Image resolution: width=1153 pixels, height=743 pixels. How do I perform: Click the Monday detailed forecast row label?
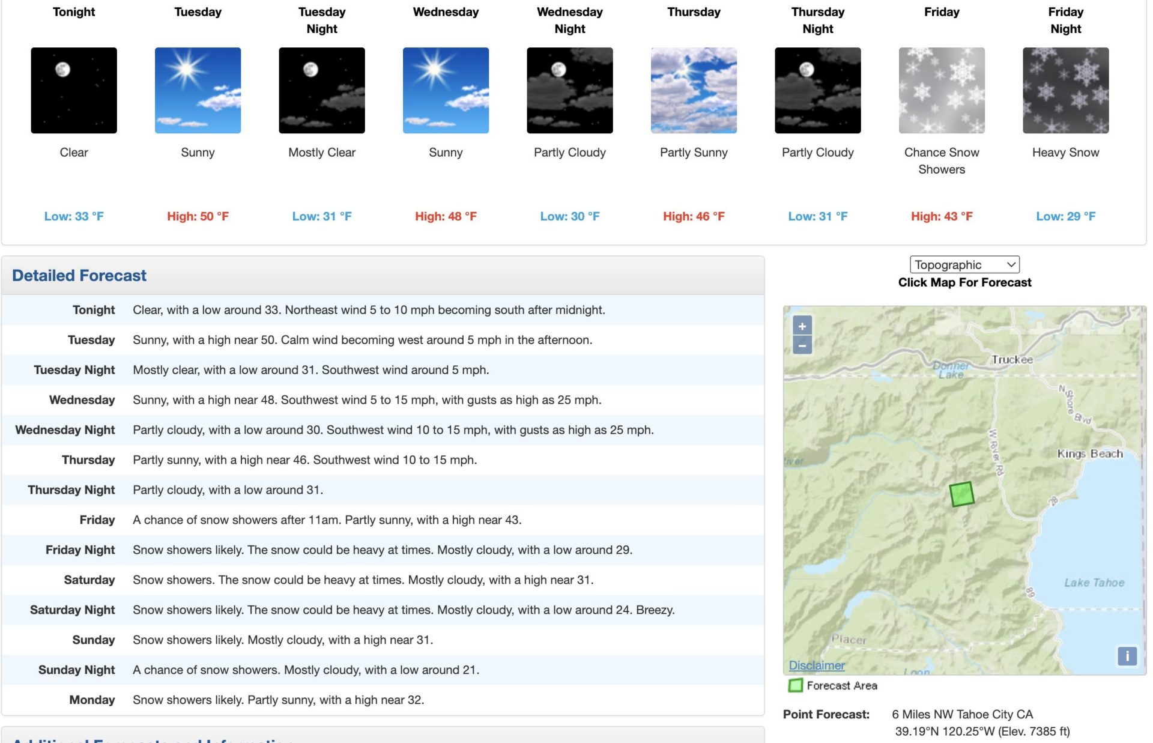[92, 700]
